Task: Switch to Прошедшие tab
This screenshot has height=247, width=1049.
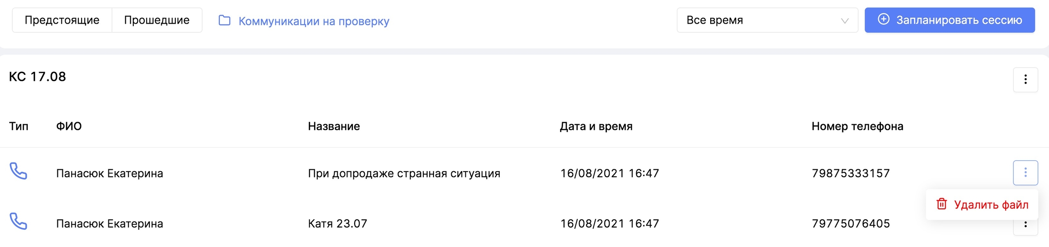Action: point(157,20)
